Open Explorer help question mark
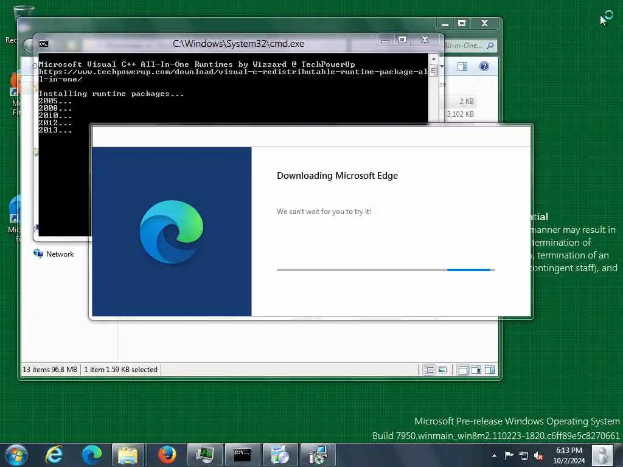 click(484, 66)
